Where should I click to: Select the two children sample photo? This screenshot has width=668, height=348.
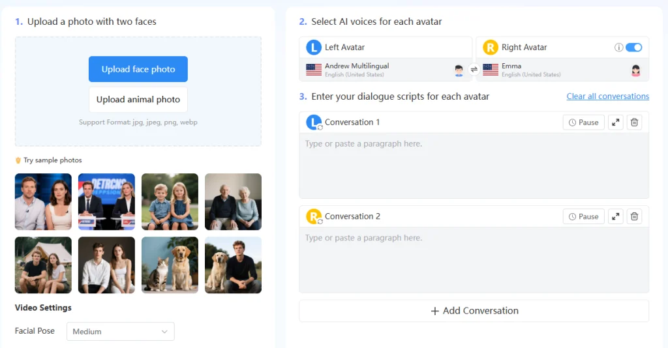pos(170,201)
